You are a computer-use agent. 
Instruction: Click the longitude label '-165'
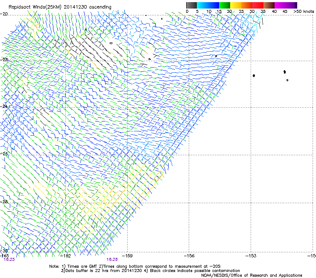point(4,256)
